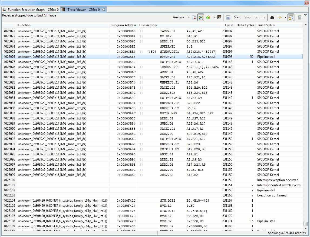Click the Cycle column header

pos(227,25)
